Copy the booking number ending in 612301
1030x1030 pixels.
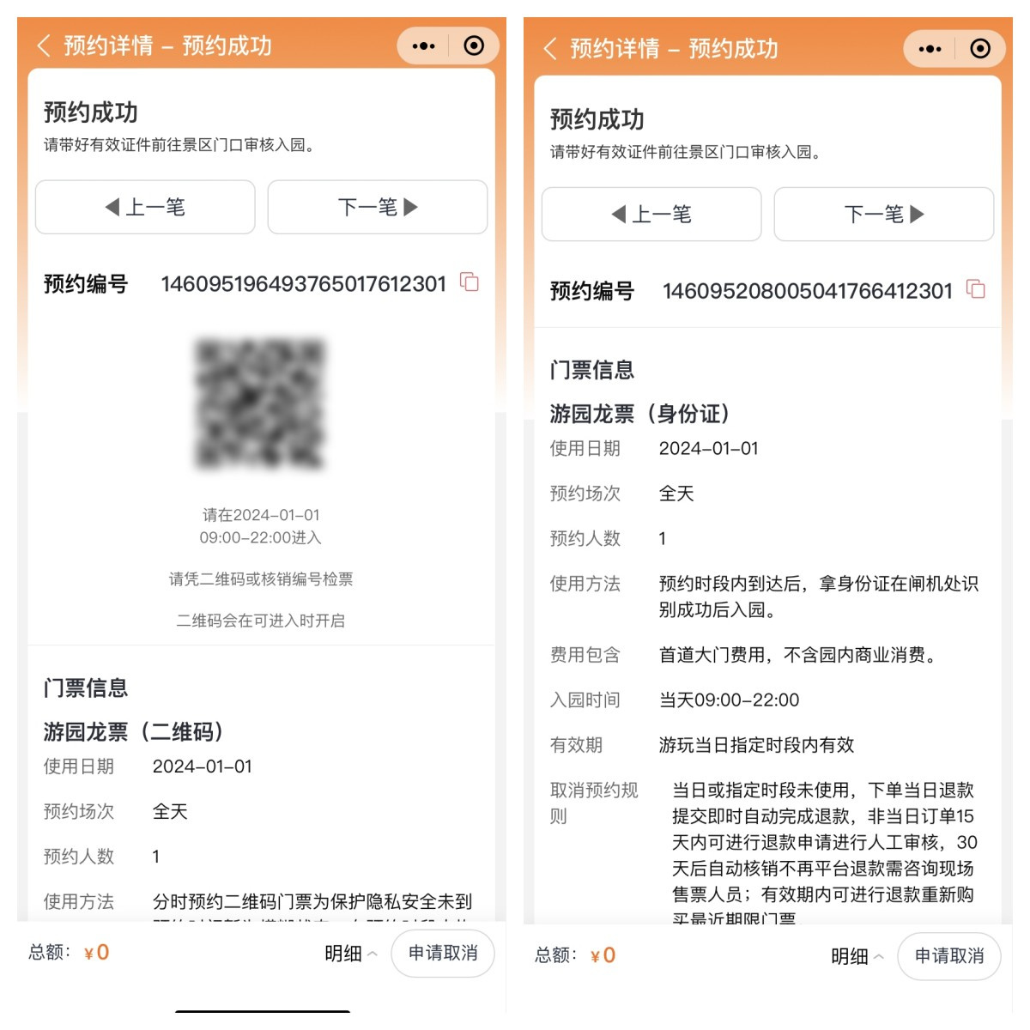click(x=470, y=282)
